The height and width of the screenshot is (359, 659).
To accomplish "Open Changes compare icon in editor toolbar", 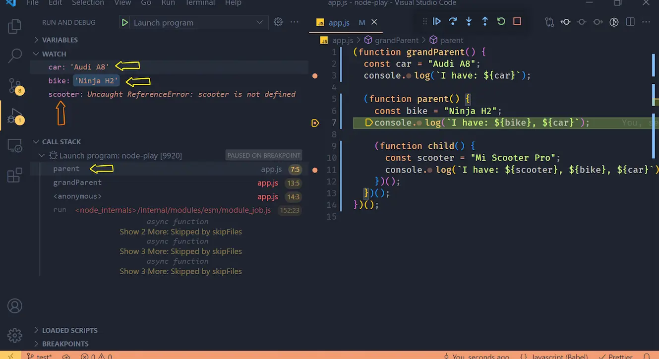I will pos(549,22).
